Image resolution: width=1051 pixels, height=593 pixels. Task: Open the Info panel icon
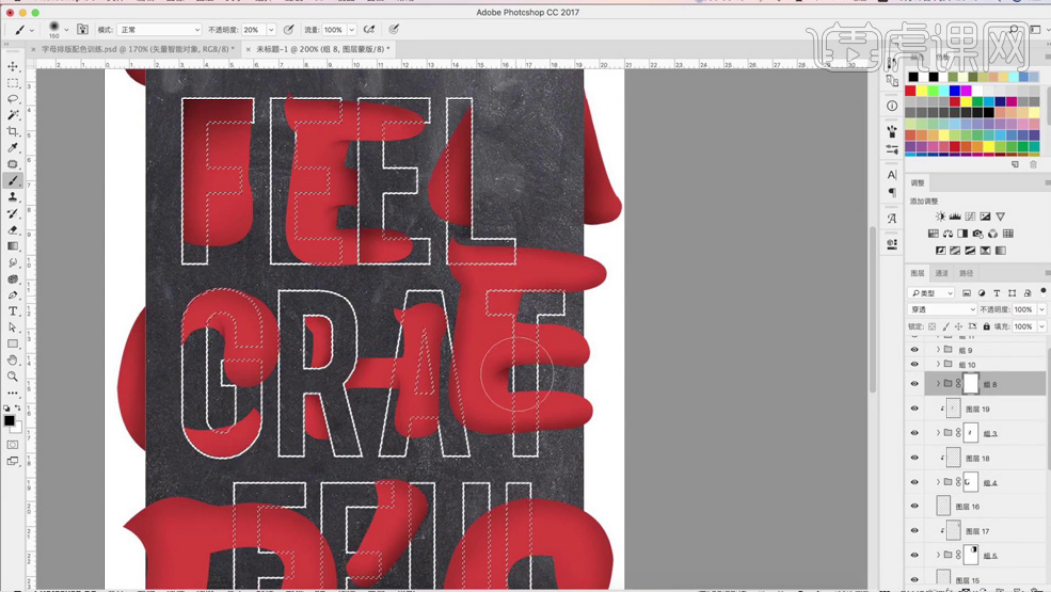[892, 105]
